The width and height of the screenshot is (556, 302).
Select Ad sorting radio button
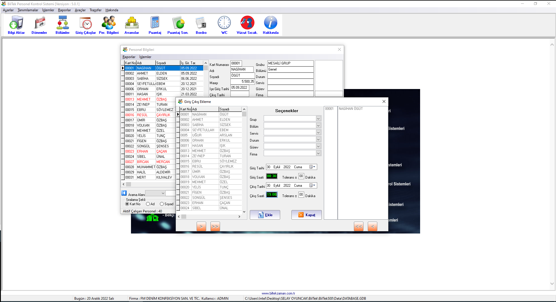point(148,204)
